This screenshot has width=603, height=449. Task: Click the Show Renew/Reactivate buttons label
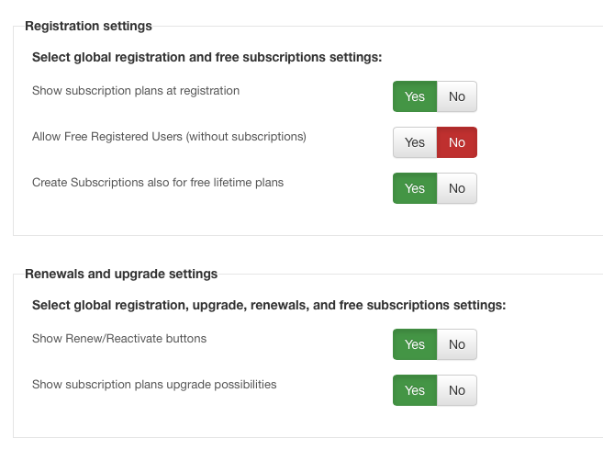(119, 339)
